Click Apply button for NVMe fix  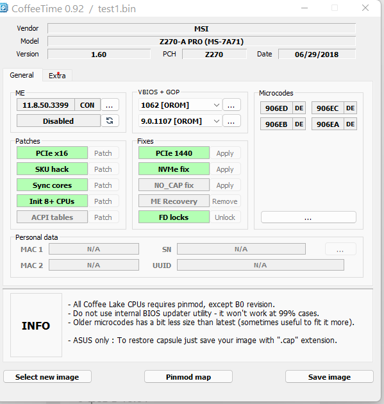[x=225, y=169]
